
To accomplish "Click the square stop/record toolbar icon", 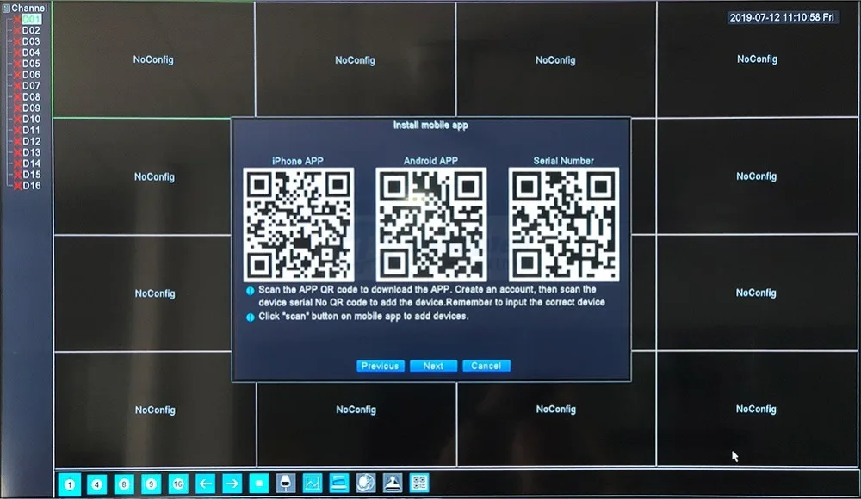I will [x=259, y=484].
